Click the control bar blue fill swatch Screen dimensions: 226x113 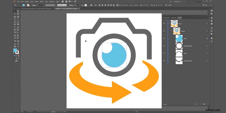pos(23,5)
